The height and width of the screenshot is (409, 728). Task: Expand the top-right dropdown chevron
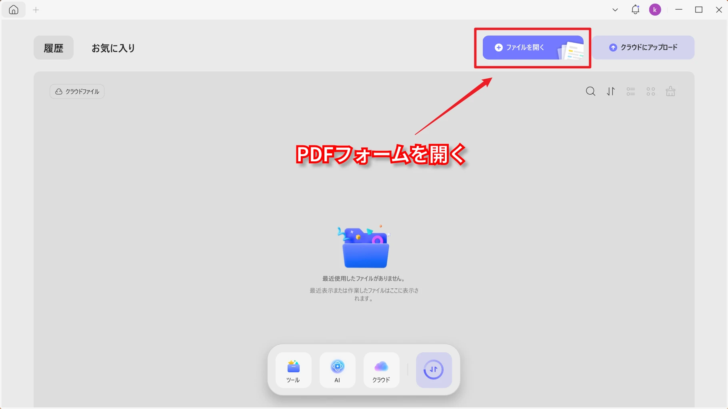pyautogui.click(x=615, y=10)
